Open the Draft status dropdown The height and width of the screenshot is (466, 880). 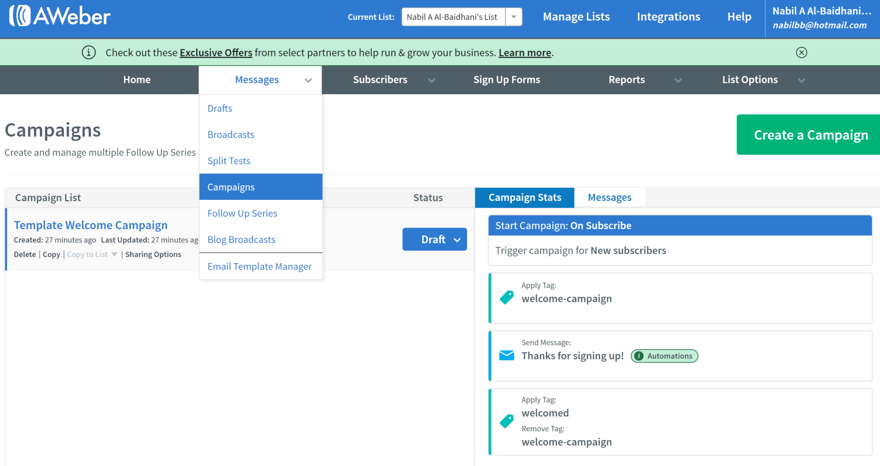pos(434,239)
